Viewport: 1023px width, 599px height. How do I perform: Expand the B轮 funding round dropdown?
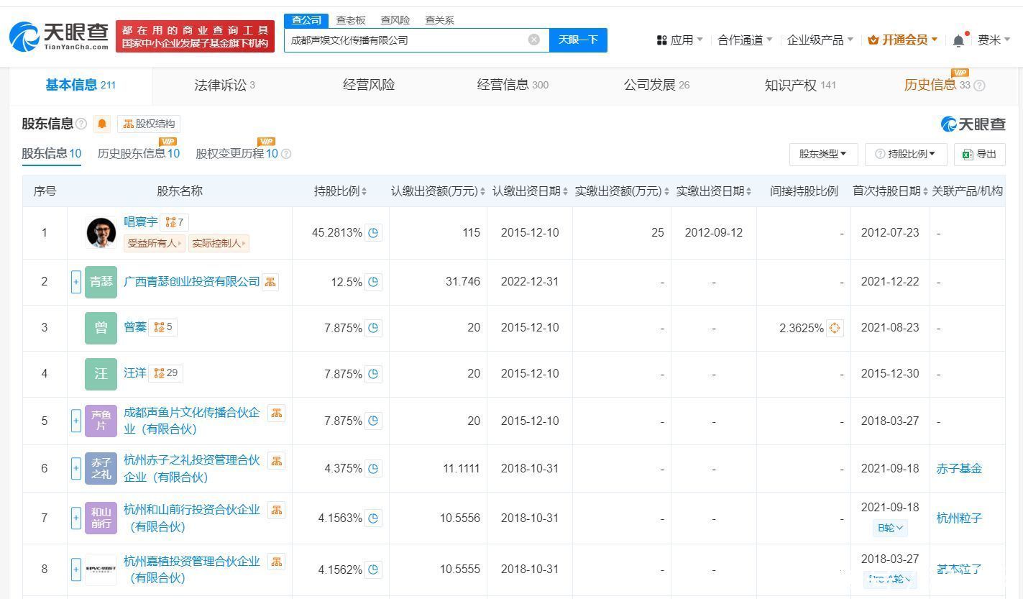890,528
